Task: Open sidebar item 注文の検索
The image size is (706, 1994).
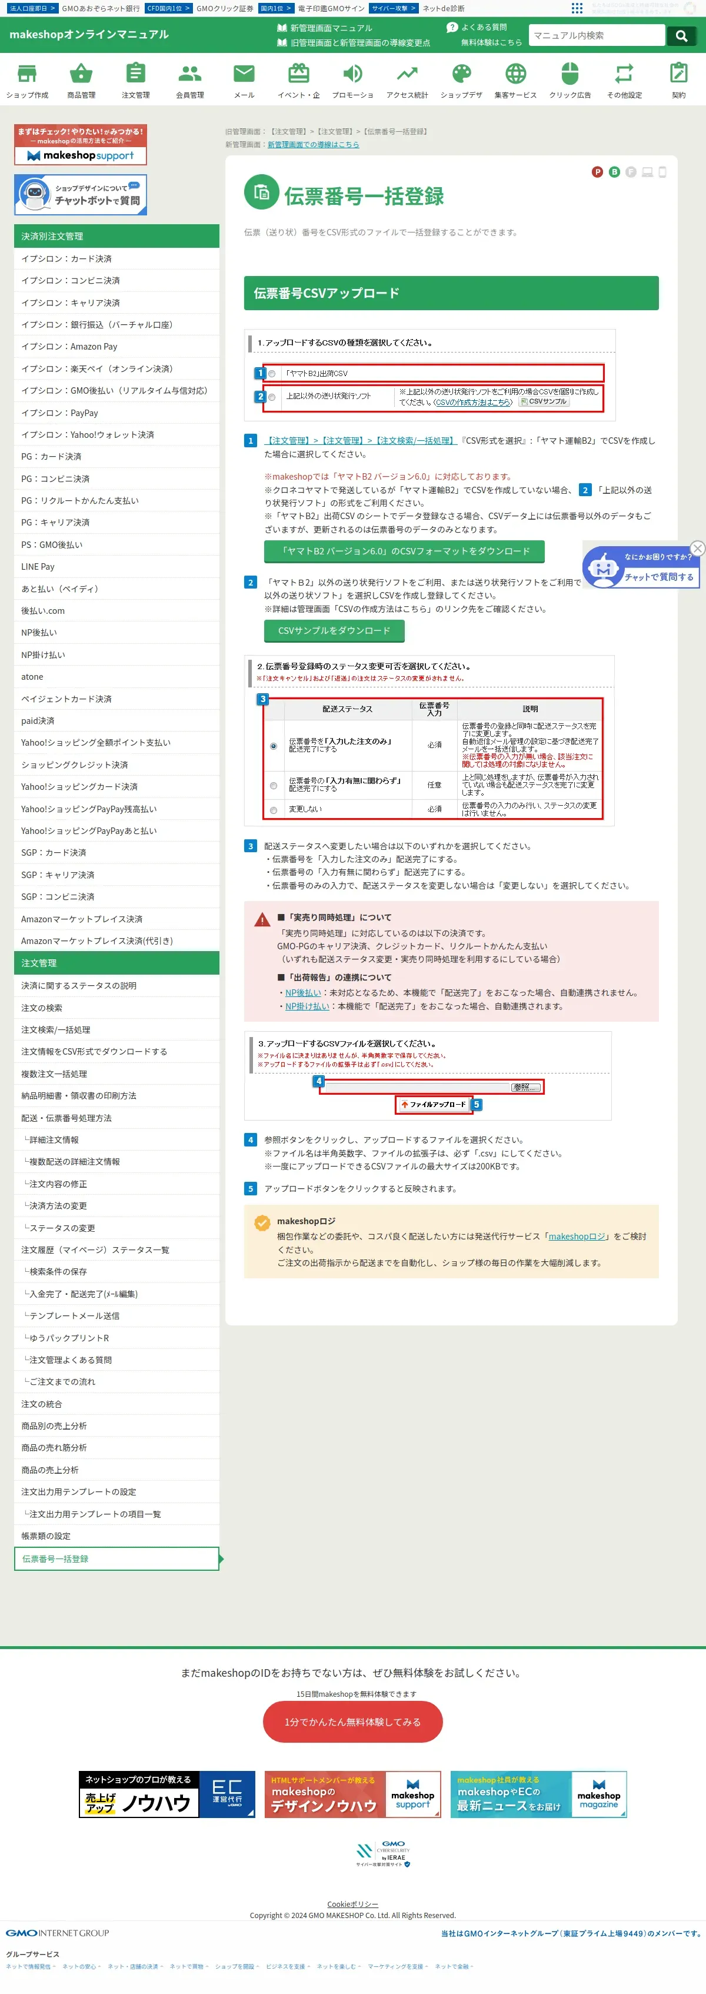Action: point(116,1008)
